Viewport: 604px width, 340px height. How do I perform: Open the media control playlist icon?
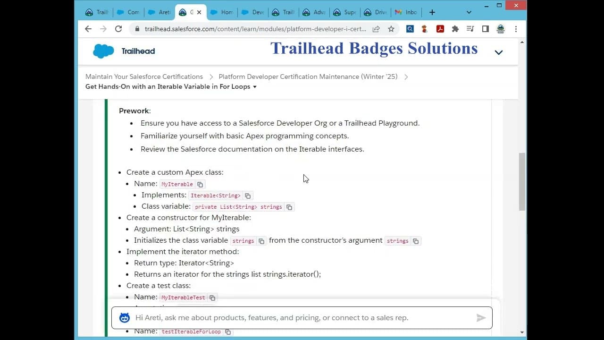click(470, 29)
